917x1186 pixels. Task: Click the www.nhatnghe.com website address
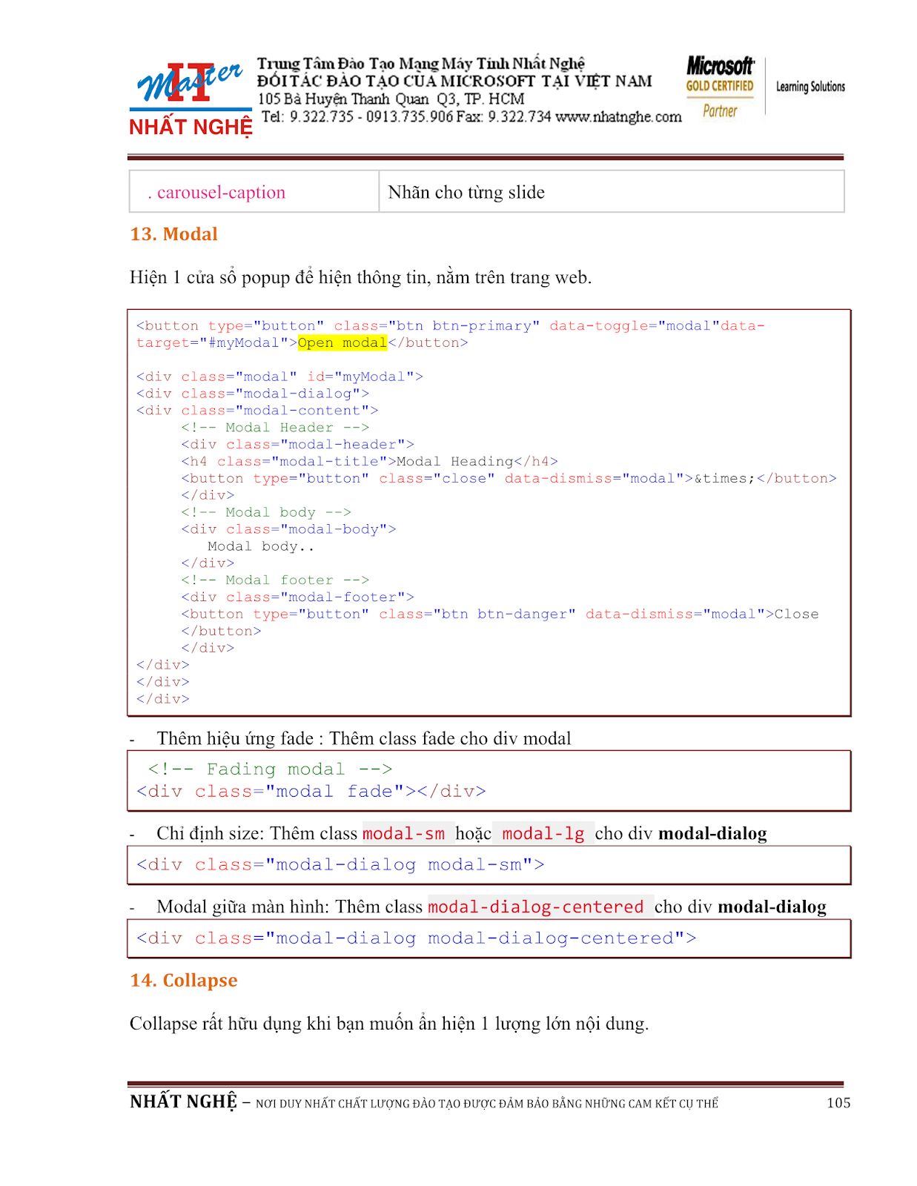[618, 116]
